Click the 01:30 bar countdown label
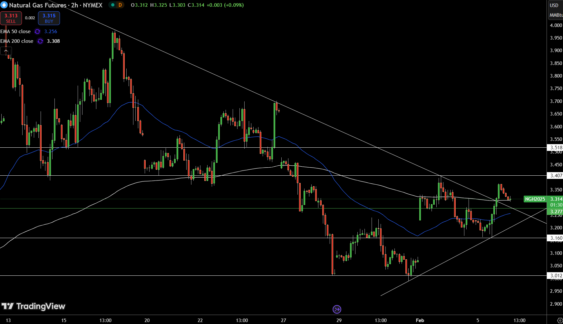The height and width of the screenshot is (324, 563). [556, 205]
